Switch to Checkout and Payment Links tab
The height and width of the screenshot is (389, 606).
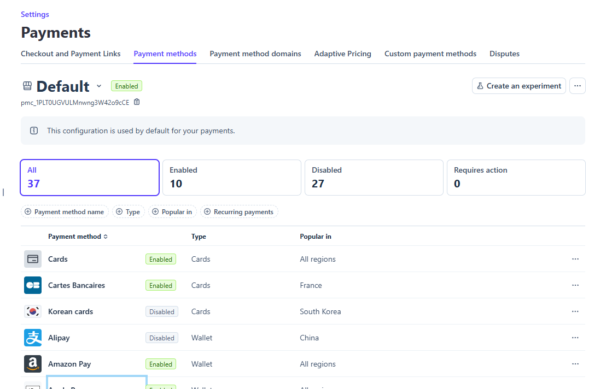tap(71, 54)
